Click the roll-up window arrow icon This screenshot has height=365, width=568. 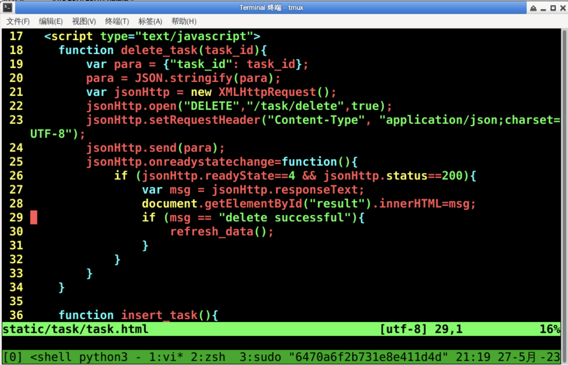[533, 8]
